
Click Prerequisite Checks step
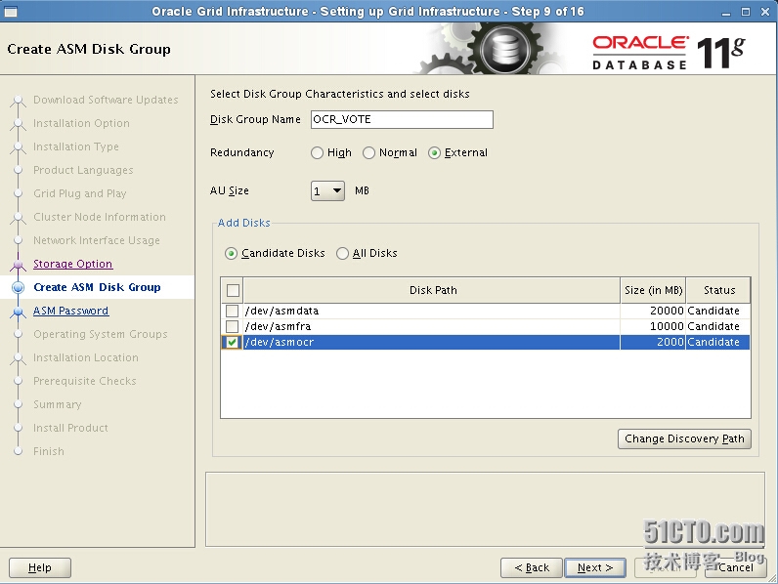point(85,381)
